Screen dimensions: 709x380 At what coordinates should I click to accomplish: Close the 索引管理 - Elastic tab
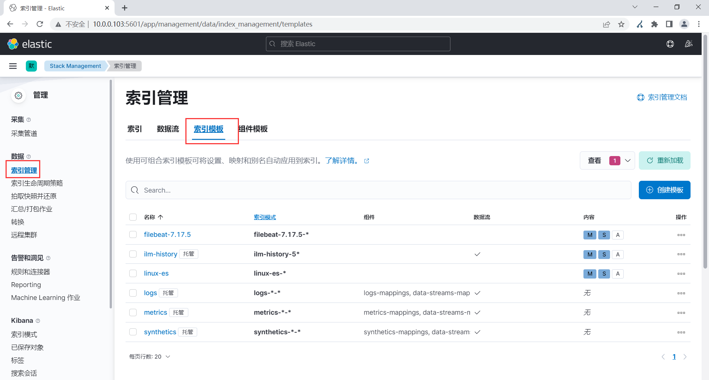[107, 8]
